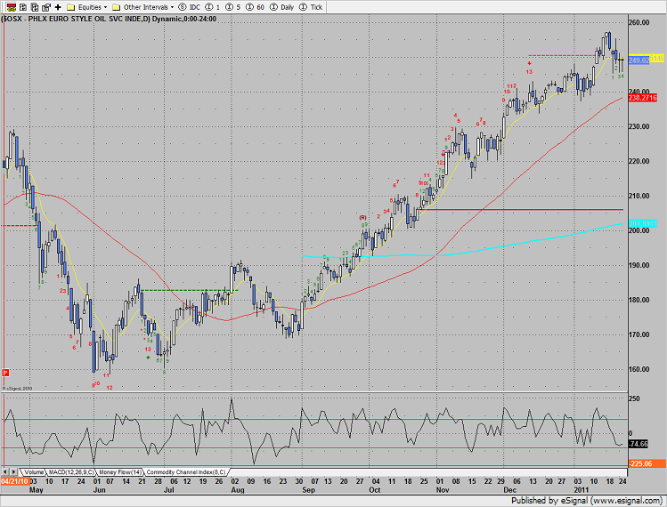Open the Money Flow(14) study tab
The image size is (667, 507).
pyautogui.click(x=120, y=472)
